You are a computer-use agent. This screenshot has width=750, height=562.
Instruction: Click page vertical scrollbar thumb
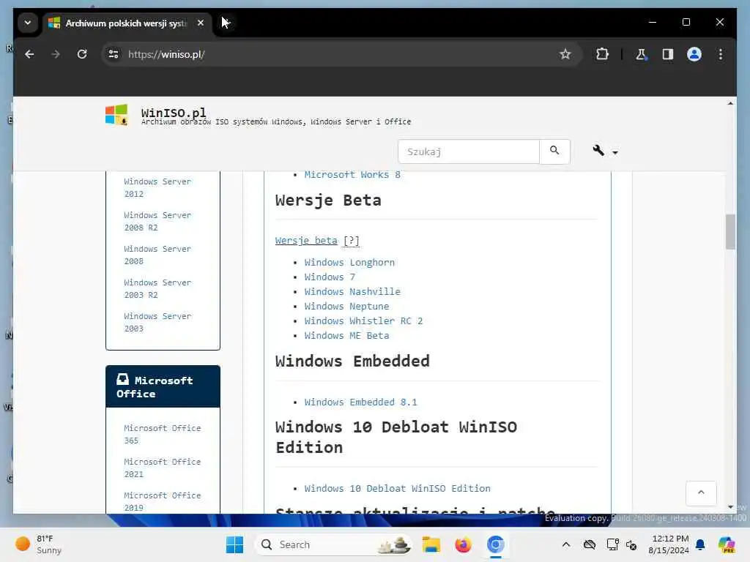click(x=730, y=232)
